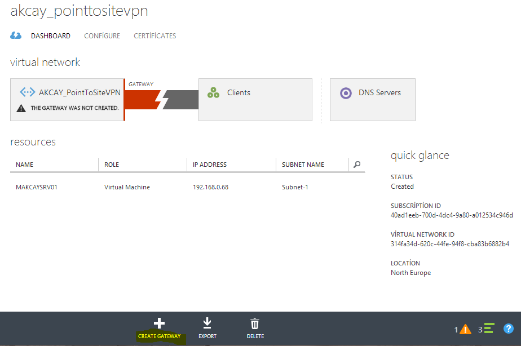This screenshot has width=521, height=346.
Task: Open the warning notifications indicator
Action: (463, 329)
